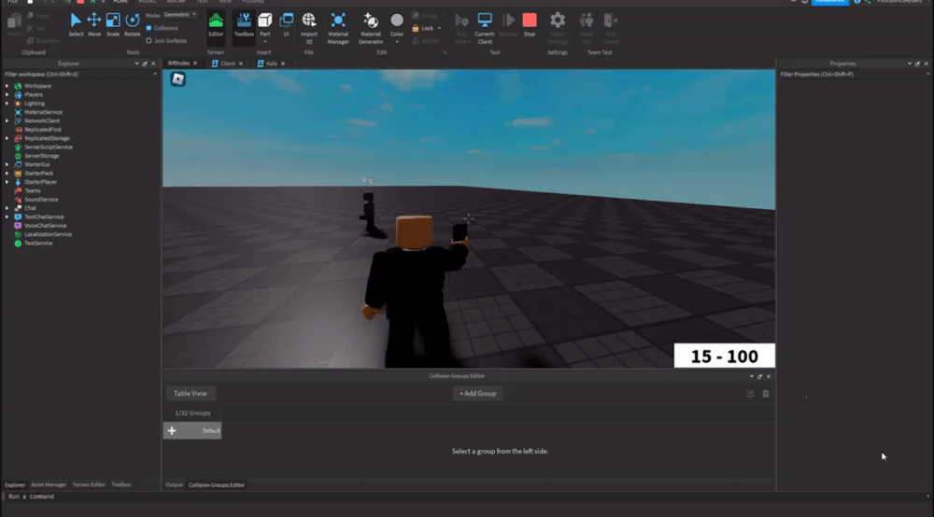
Task: Expand the StarterPlayer tree node
Action: point(7,182)
